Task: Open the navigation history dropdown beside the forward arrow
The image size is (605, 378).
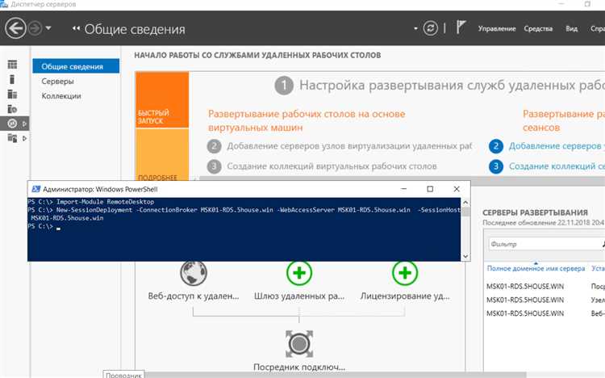Action: [x=48, y=27]
